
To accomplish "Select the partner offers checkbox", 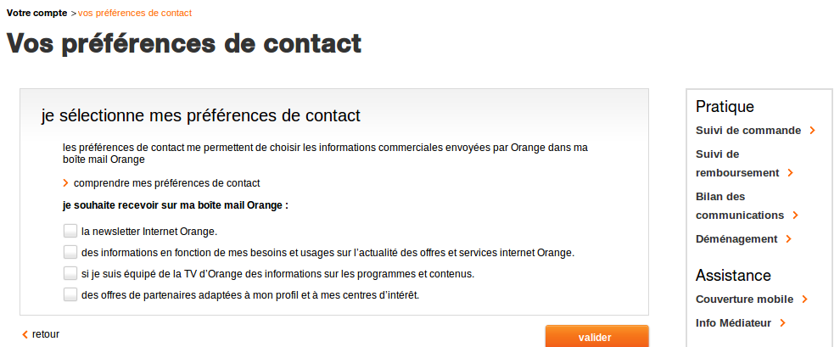I will click(x=70, y=294).
